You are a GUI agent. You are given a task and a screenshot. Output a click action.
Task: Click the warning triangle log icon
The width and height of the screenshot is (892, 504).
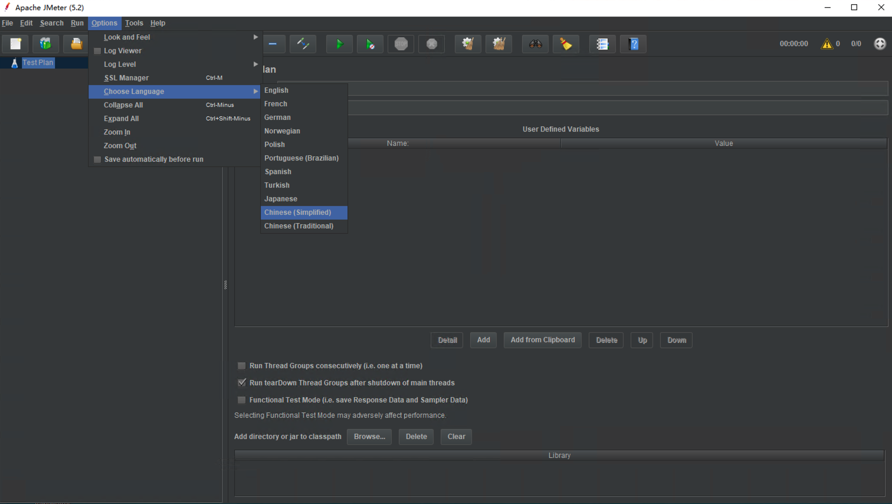[827, 44]
